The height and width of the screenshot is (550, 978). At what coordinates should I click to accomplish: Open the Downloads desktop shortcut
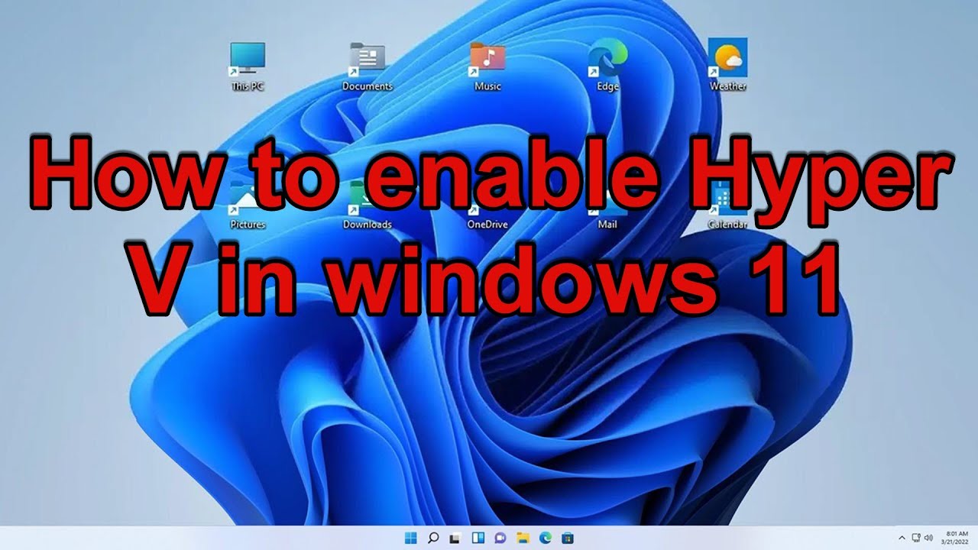click(367, 206)
